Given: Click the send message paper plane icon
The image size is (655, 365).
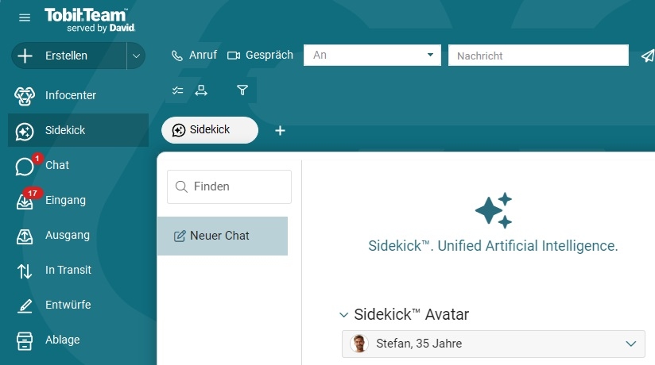Looking at the screenshot, I should [x=648, y=56].
